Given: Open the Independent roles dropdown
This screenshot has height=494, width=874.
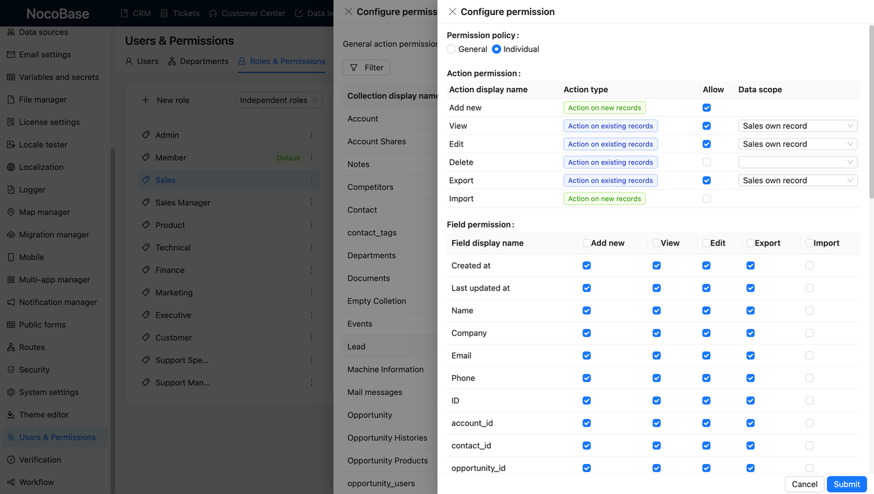Looking at the screenshot, I should point(278,100).
